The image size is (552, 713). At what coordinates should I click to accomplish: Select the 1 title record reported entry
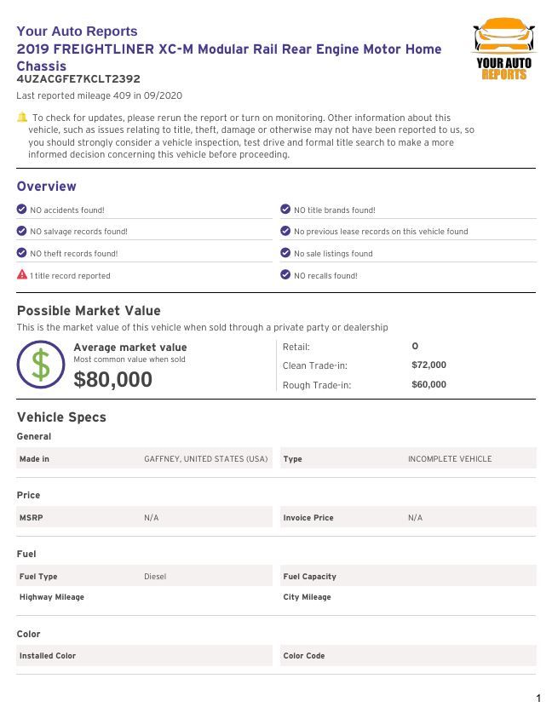(70, 275)
